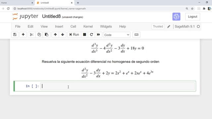Click the reading list icon in browser toolbar

199,9
